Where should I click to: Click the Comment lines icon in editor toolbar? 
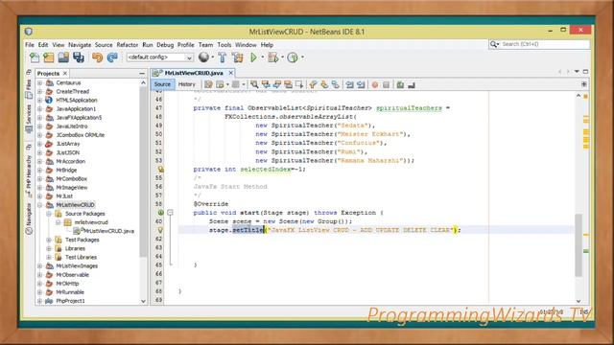coord(400,84)
